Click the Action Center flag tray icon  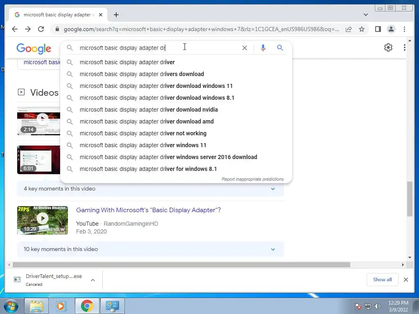coord(358,306)
